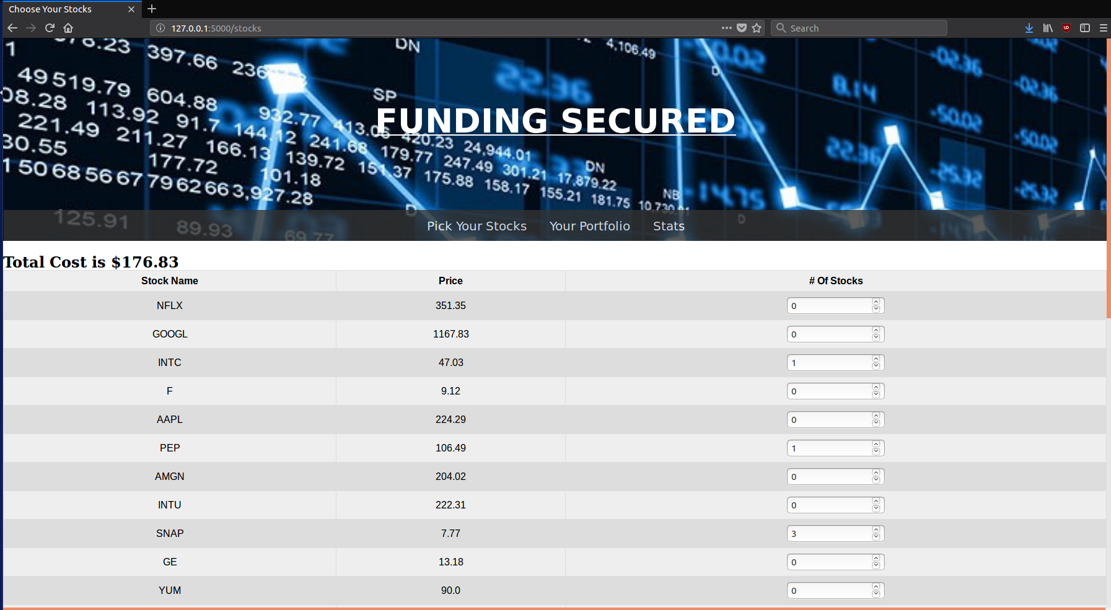Open page actions three-dots menu
The height and width of the screenshot is (610, 1111).
click(727, 28)
